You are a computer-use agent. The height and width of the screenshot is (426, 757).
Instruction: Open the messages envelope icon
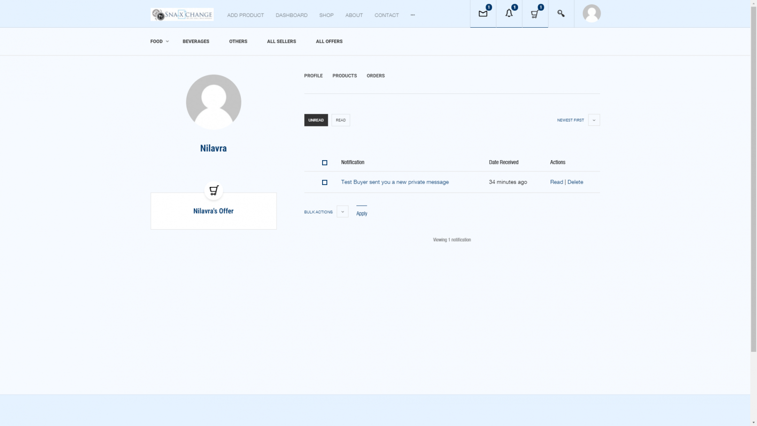(483, 14)
